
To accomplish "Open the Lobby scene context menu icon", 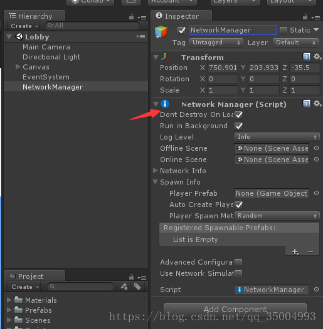I will 140,37.
